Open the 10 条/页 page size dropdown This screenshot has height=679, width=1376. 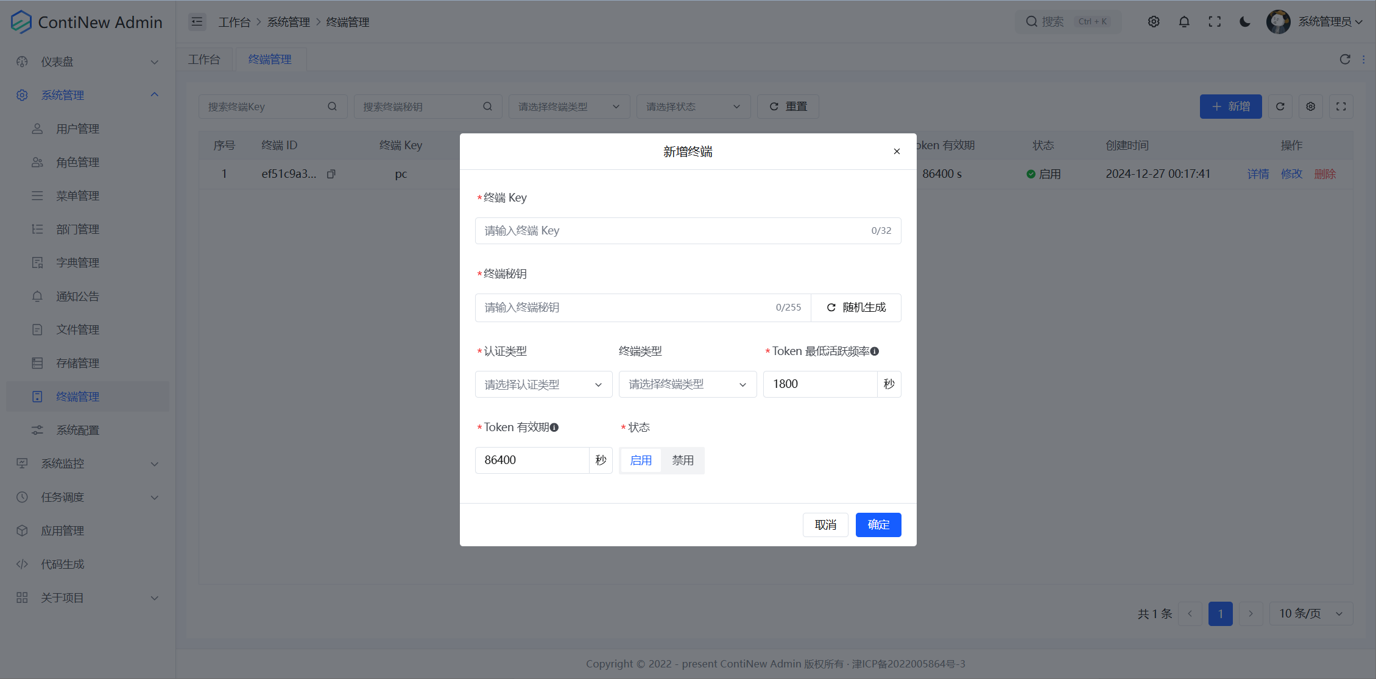point(1311,614)
